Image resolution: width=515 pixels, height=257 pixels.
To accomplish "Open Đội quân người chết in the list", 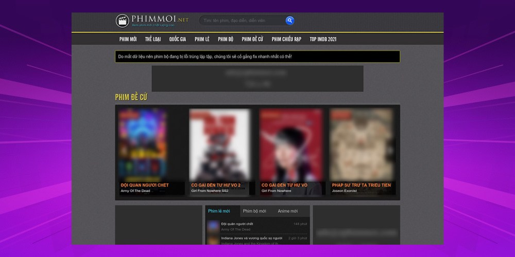I will coord(237,224).
